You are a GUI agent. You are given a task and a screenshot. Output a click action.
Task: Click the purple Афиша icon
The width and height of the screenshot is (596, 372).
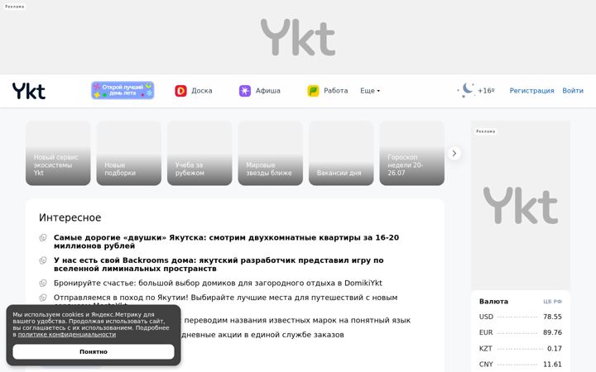pos(245,91)
